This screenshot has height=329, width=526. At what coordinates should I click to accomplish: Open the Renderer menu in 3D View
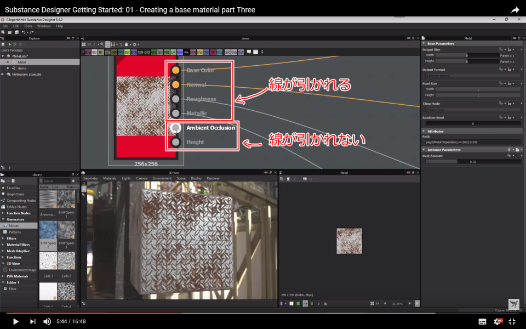coord(213,178)
